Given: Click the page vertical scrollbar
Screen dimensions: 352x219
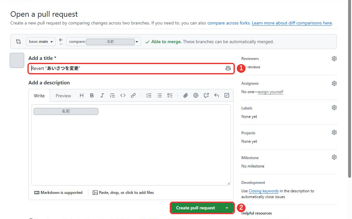Looking at the screenshot, I should pyautogui.click(x=349, y=90).
